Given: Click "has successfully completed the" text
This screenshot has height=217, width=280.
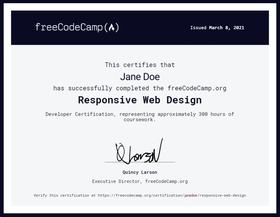Looking at the screenshot, I should tap(108, 88).
